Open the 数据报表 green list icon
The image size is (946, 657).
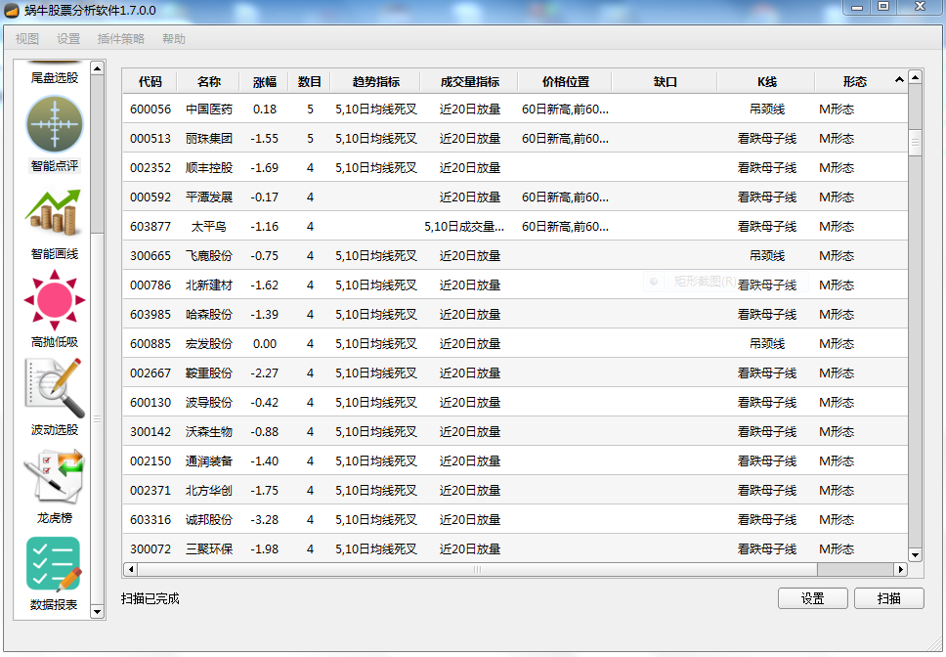54,564
